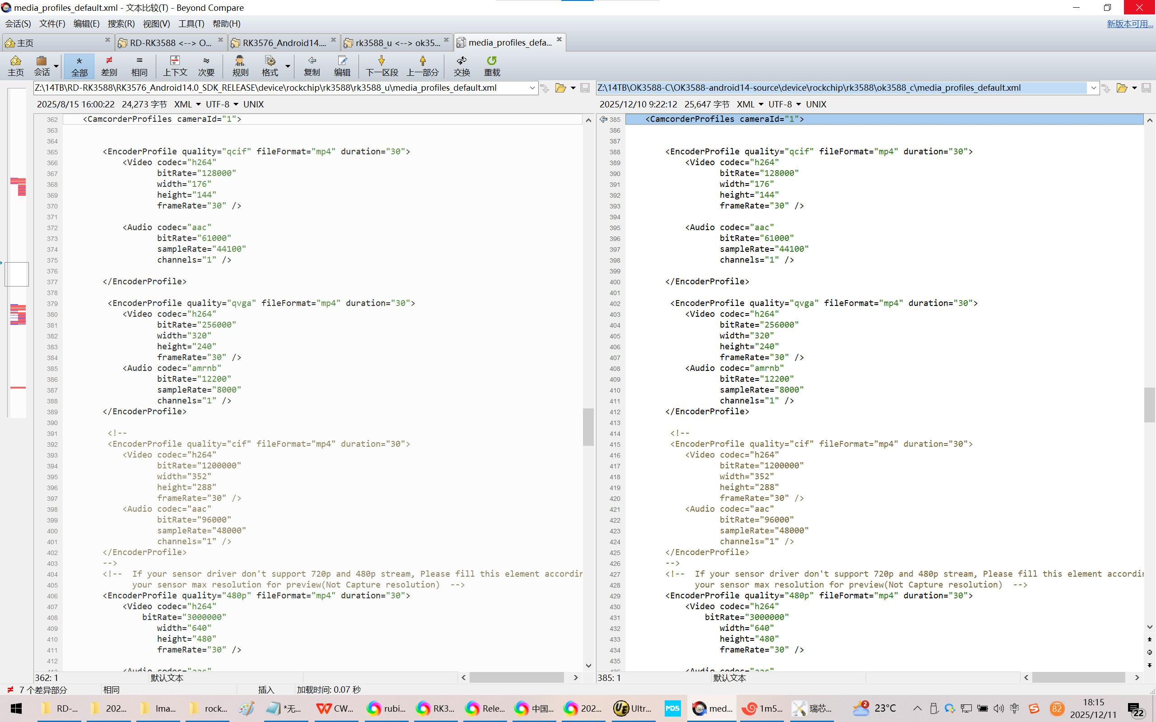Click the new version available link
The height and width of the screenshot is (722, 1156).
coord(1129,24)
